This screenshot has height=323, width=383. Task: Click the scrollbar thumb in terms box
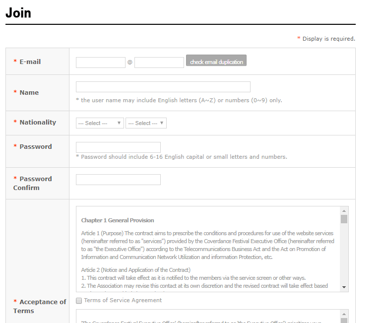coord(344,219)
